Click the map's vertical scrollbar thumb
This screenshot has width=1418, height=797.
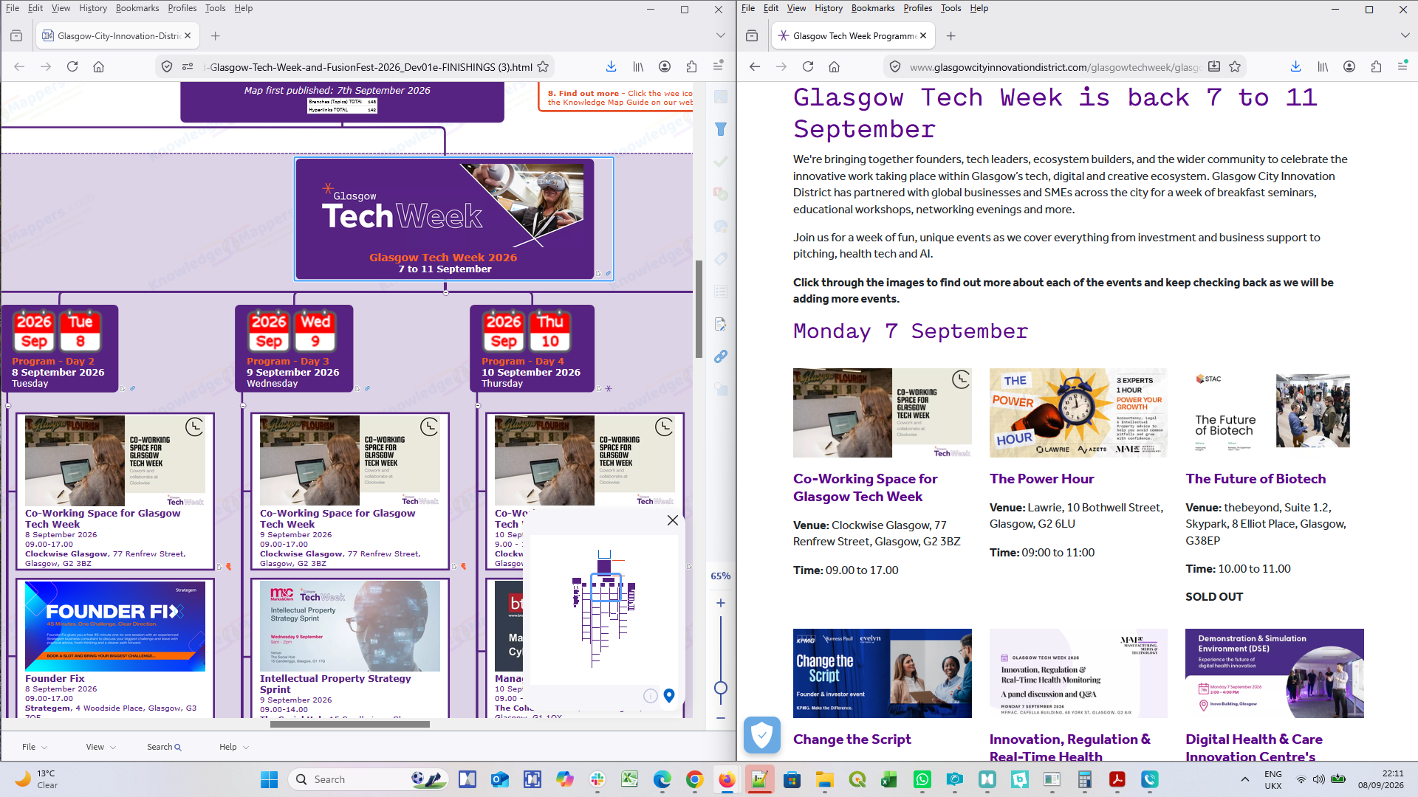[x=699, y=309]
